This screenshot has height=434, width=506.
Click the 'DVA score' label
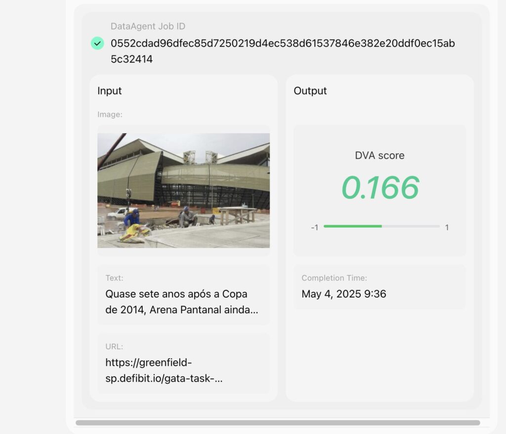tap(379, 155)
